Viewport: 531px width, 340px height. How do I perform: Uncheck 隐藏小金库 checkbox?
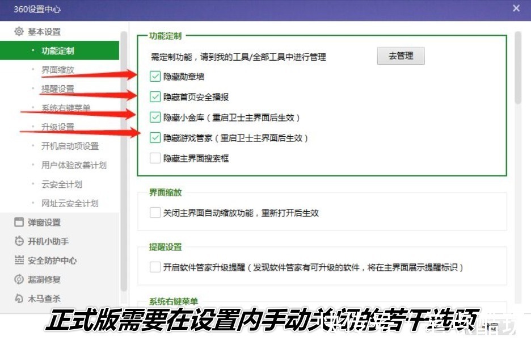(155, 117)
